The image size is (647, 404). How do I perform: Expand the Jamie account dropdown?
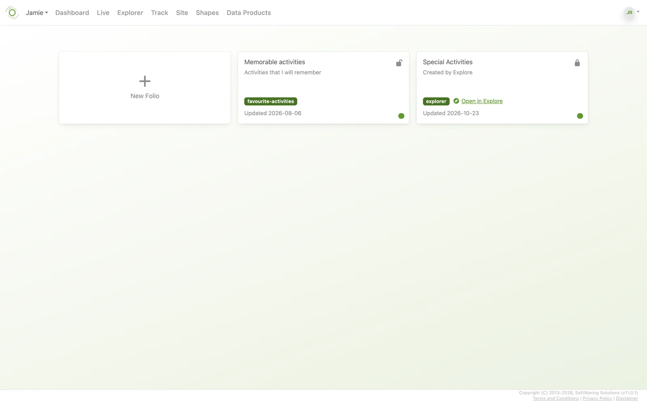(x=37, y=13)
